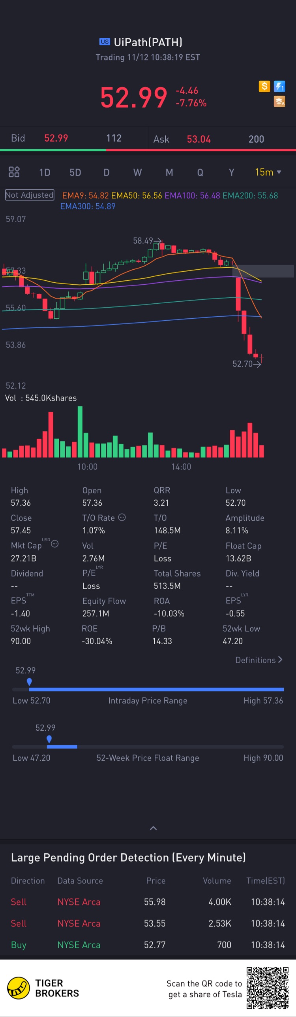The height and width of the screenshot is (1017, 296).
Task: Tap the Tesla share QR code
Action: tap(268, 988)
